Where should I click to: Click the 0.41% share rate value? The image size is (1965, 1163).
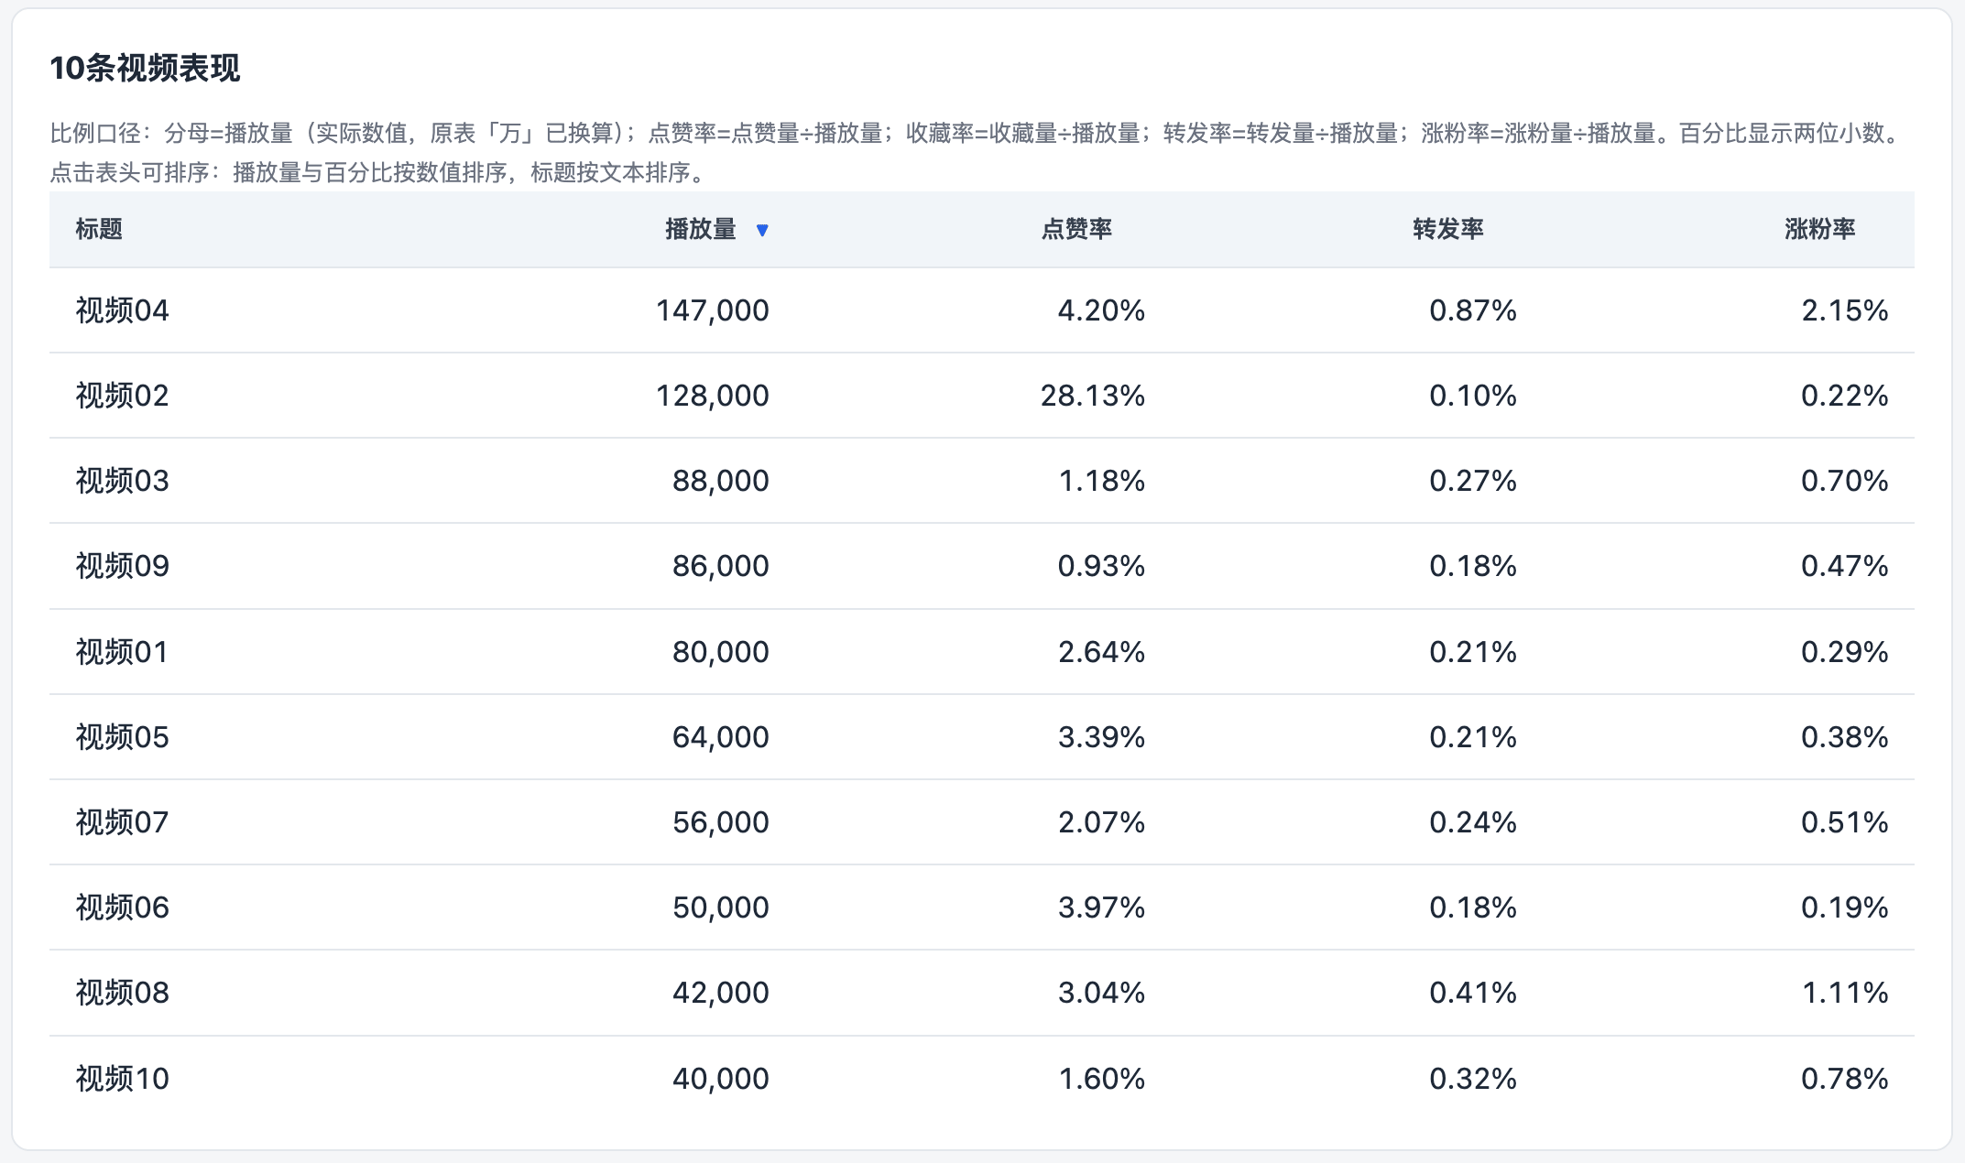[x=1473, y=993]
